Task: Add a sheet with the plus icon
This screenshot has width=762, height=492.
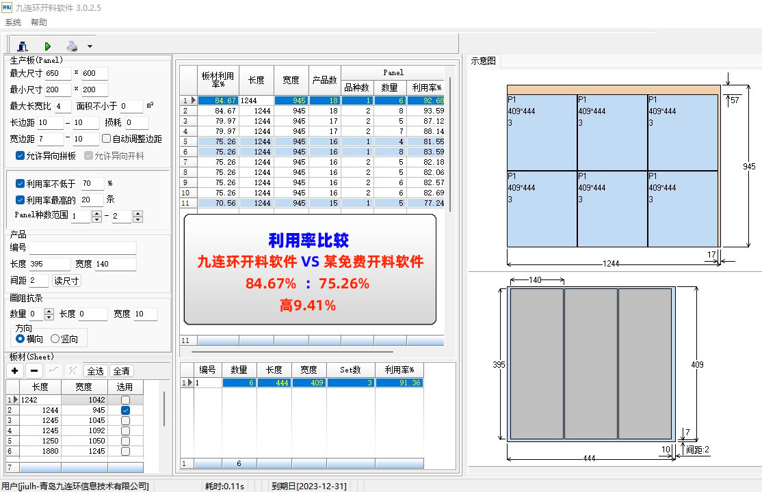Action: coord(15,371)
